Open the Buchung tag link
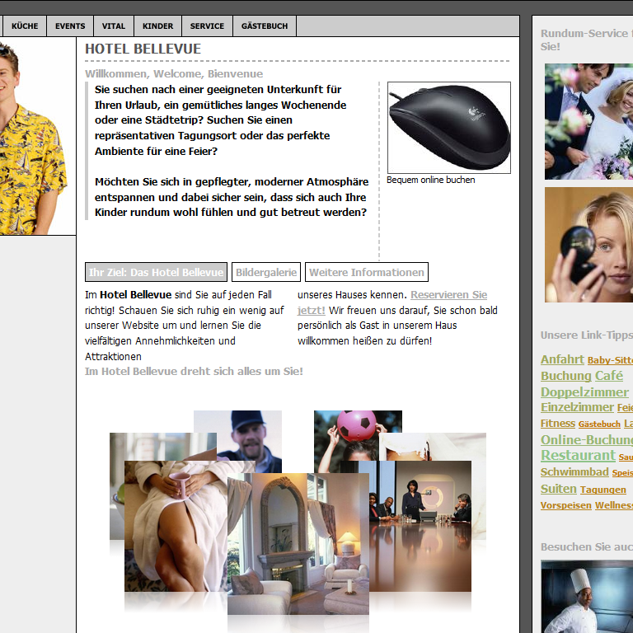The image size is (633, 633). pyautogui.click(x=565, y=376)
